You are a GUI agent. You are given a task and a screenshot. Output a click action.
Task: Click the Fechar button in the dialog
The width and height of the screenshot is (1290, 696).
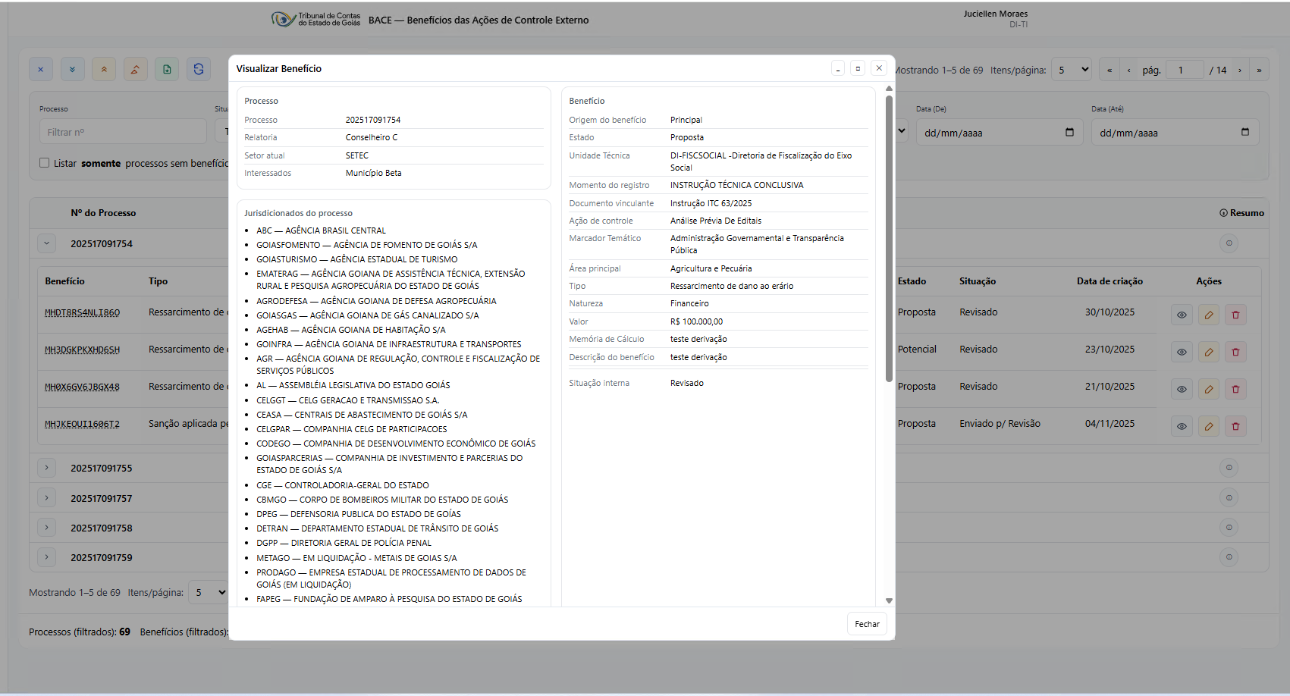tap(867, 624)
